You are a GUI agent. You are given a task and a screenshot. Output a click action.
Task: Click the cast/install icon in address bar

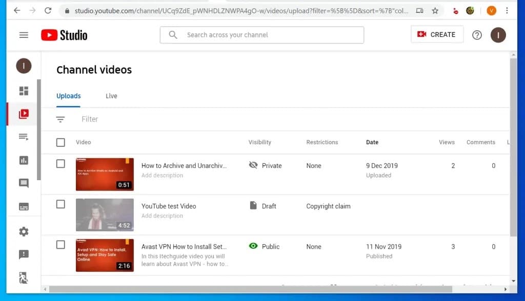(419, 11)
